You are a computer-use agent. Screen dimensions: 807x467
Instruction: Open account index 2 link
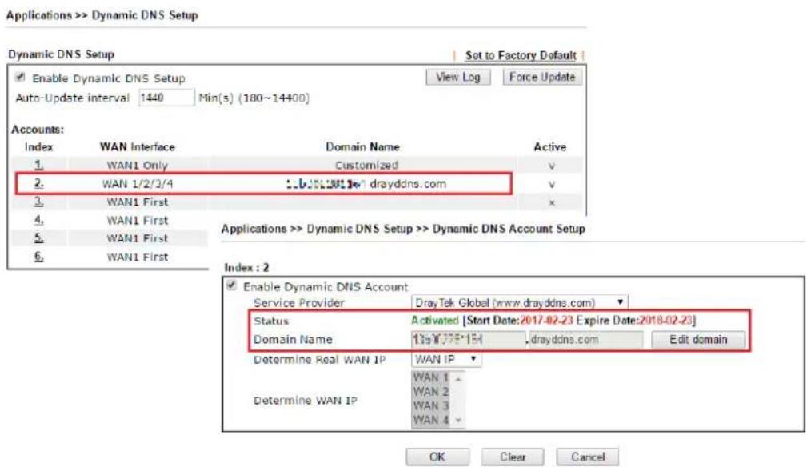[x=38, y=183]
